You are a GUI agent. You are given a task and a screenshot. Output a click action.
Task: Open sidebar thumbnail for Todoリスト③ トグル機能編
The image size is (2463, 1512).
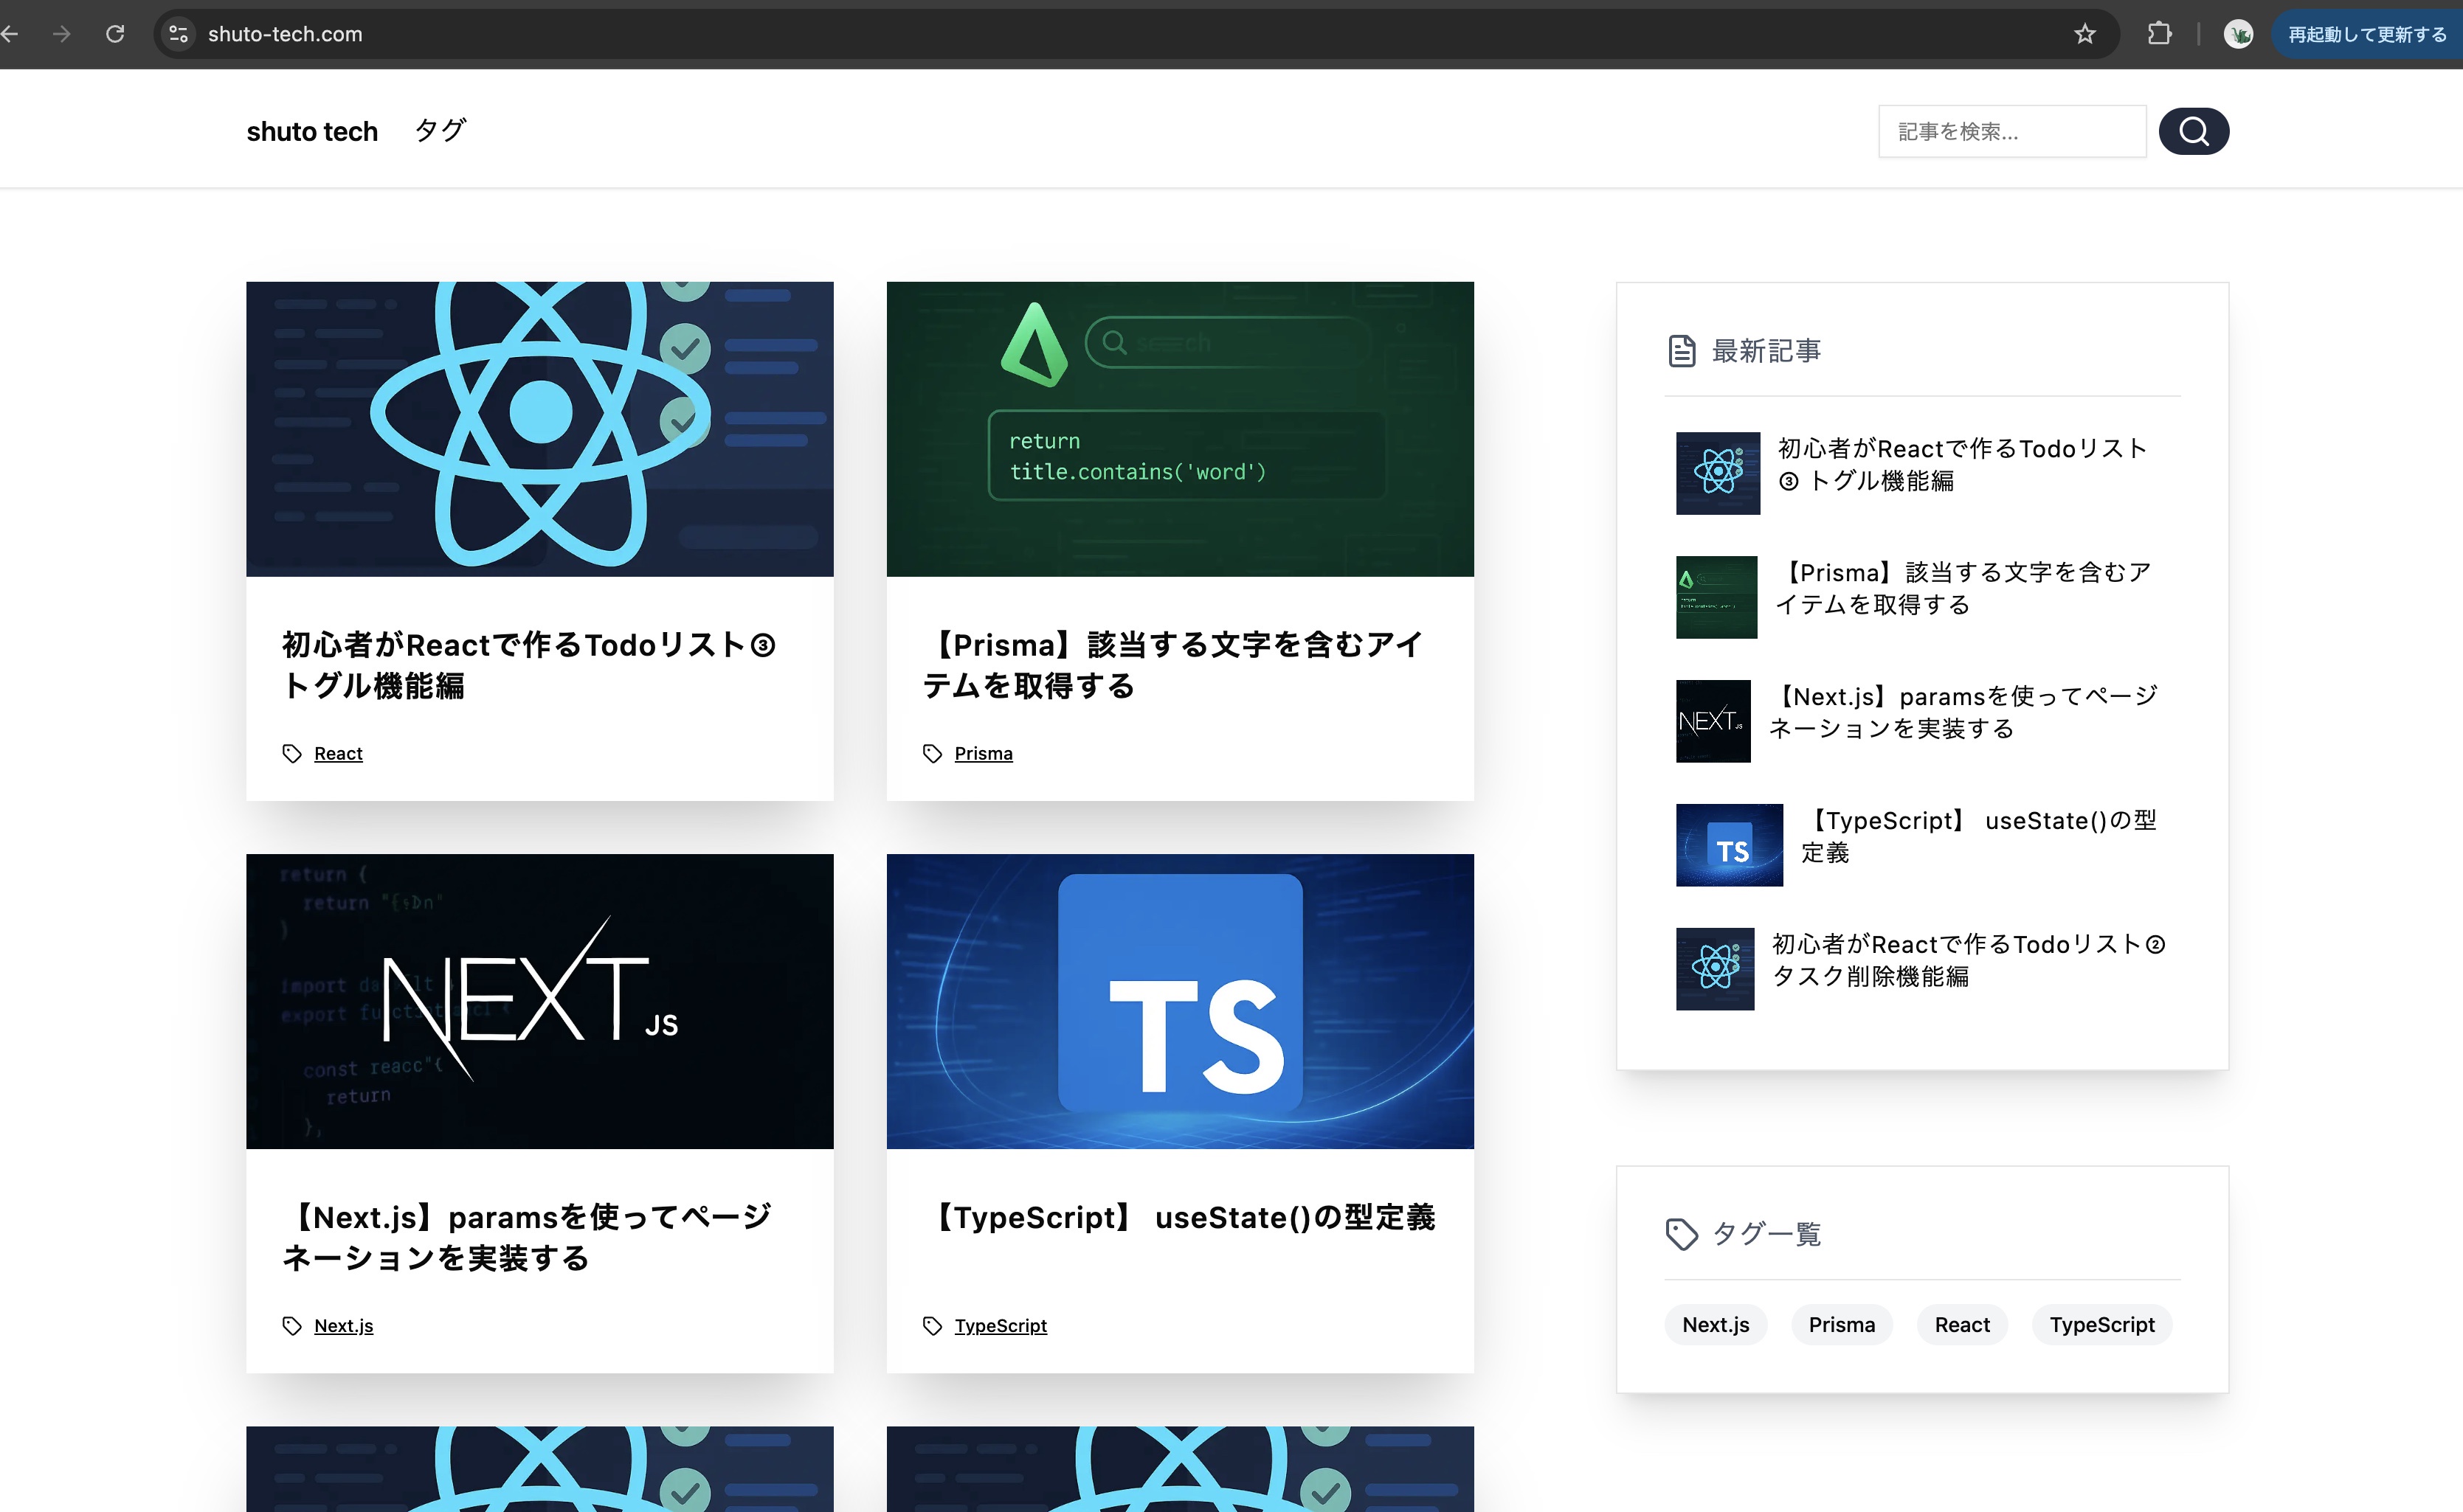pyautogui.click(x=1718, y=473)
